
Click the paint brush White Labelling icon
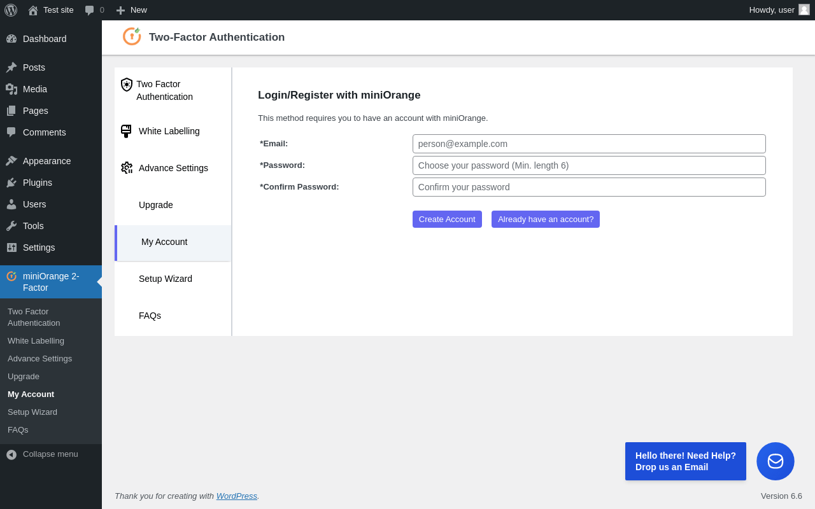pos(126,131)
